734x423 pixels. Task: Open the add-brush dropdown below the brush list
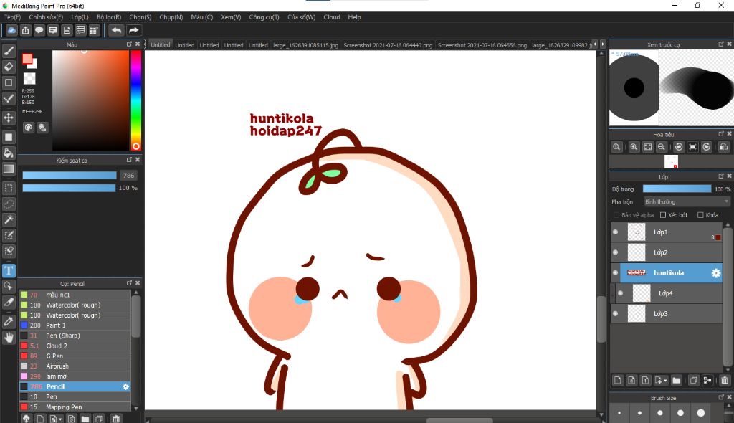(x=60, y=419)
